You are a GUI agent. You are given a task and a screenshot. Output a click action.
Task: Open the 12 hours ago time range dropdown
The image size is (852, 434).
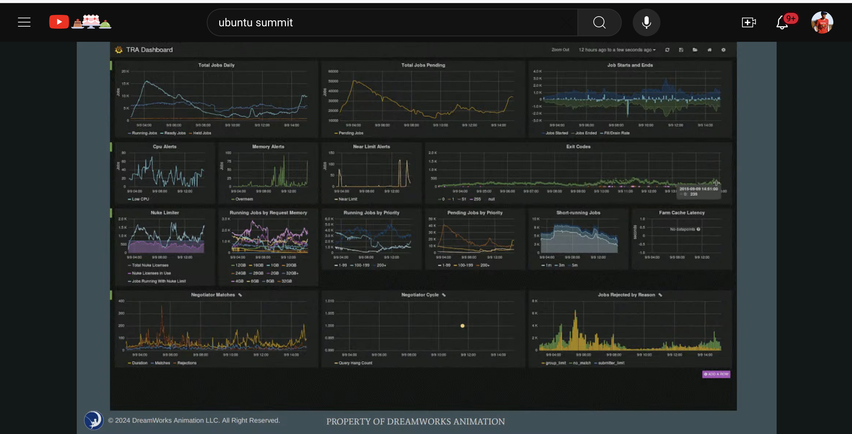(617, 50)
